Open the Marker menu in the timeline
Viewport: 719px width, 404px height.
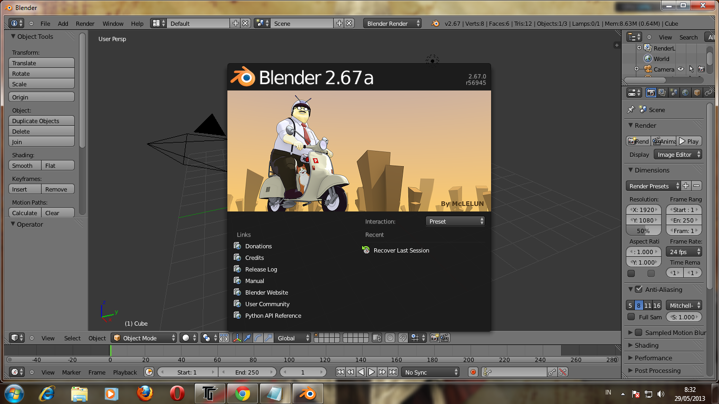[71, 372]
